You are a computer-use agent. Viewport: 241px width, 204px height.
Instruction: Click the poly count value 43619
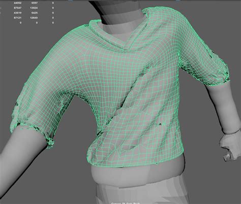coord(17,13)
